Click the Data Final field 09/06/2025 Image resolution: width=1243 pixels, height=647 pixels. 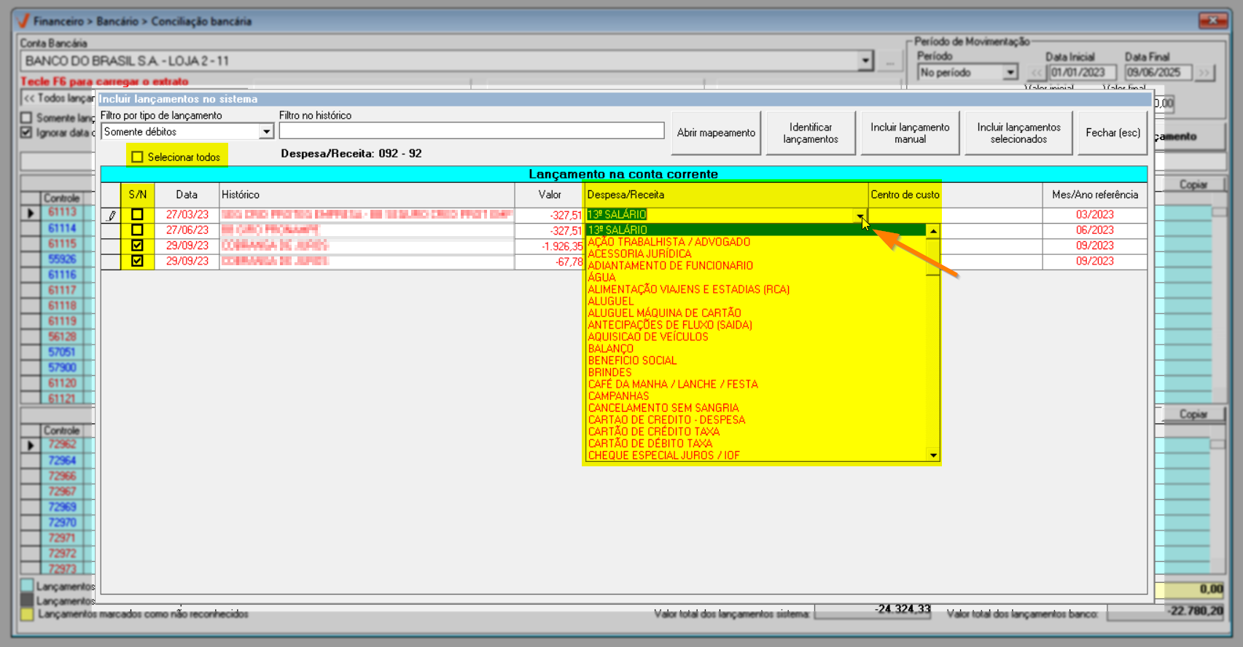[x=1158, y=72]
